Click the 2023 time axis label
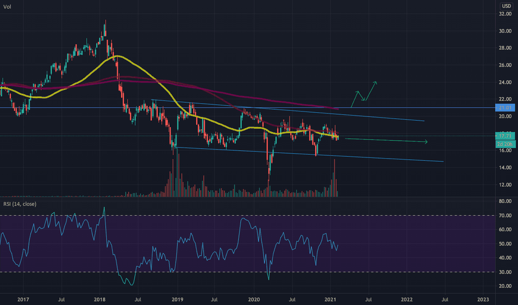 point(483,299)
